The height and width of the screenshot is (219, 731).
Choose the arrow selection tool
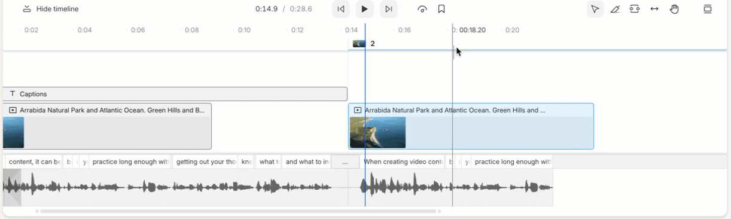point(595,9)
